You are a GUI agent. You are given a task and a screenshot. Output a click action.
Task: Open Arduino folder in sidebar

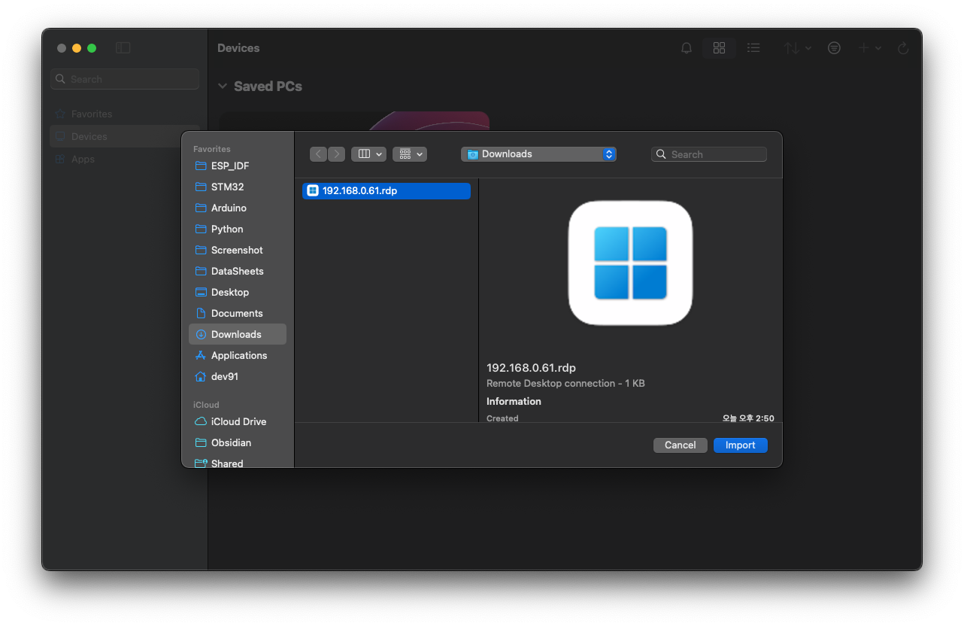[x=238, y=208]
